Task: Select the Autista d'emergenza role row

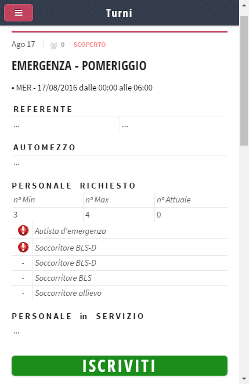Action: (x=120, y=231)
